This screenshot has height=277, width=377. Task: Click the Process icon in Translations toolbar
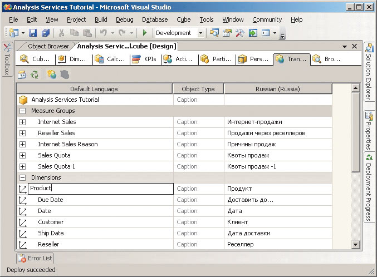coord(22,75)
